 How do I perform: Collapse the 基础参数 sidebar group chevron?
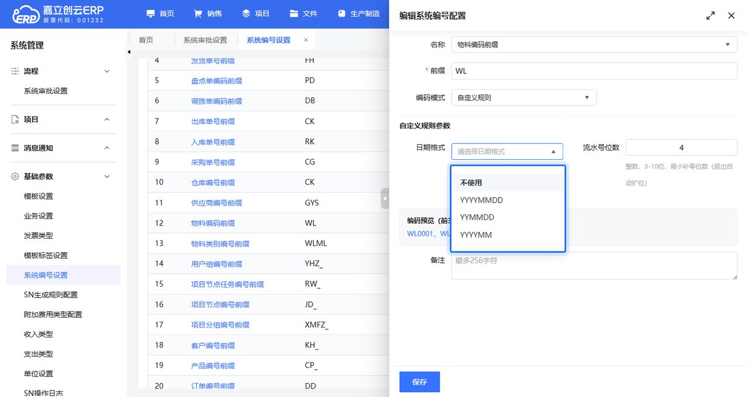pyautogui.click(x=107, y=176)
